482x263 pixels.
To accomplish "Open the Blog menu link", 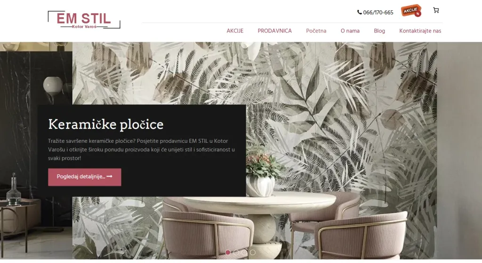I will click(x=379, y=31).
